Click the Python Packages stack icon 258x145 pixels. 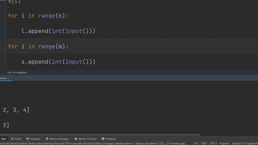click(x=47, y=139)
